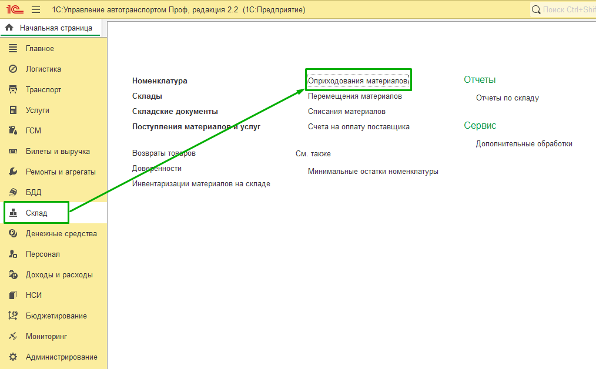The width and height of the screenshot is (596, 369).
Task: Open Инвентаризации материалов на складе
Action: [x=201, y=184]
